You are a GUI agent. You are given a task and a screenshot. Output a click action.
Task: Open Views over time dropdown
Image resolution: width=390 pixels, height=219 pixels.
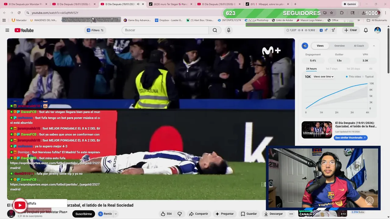(323, 77)
